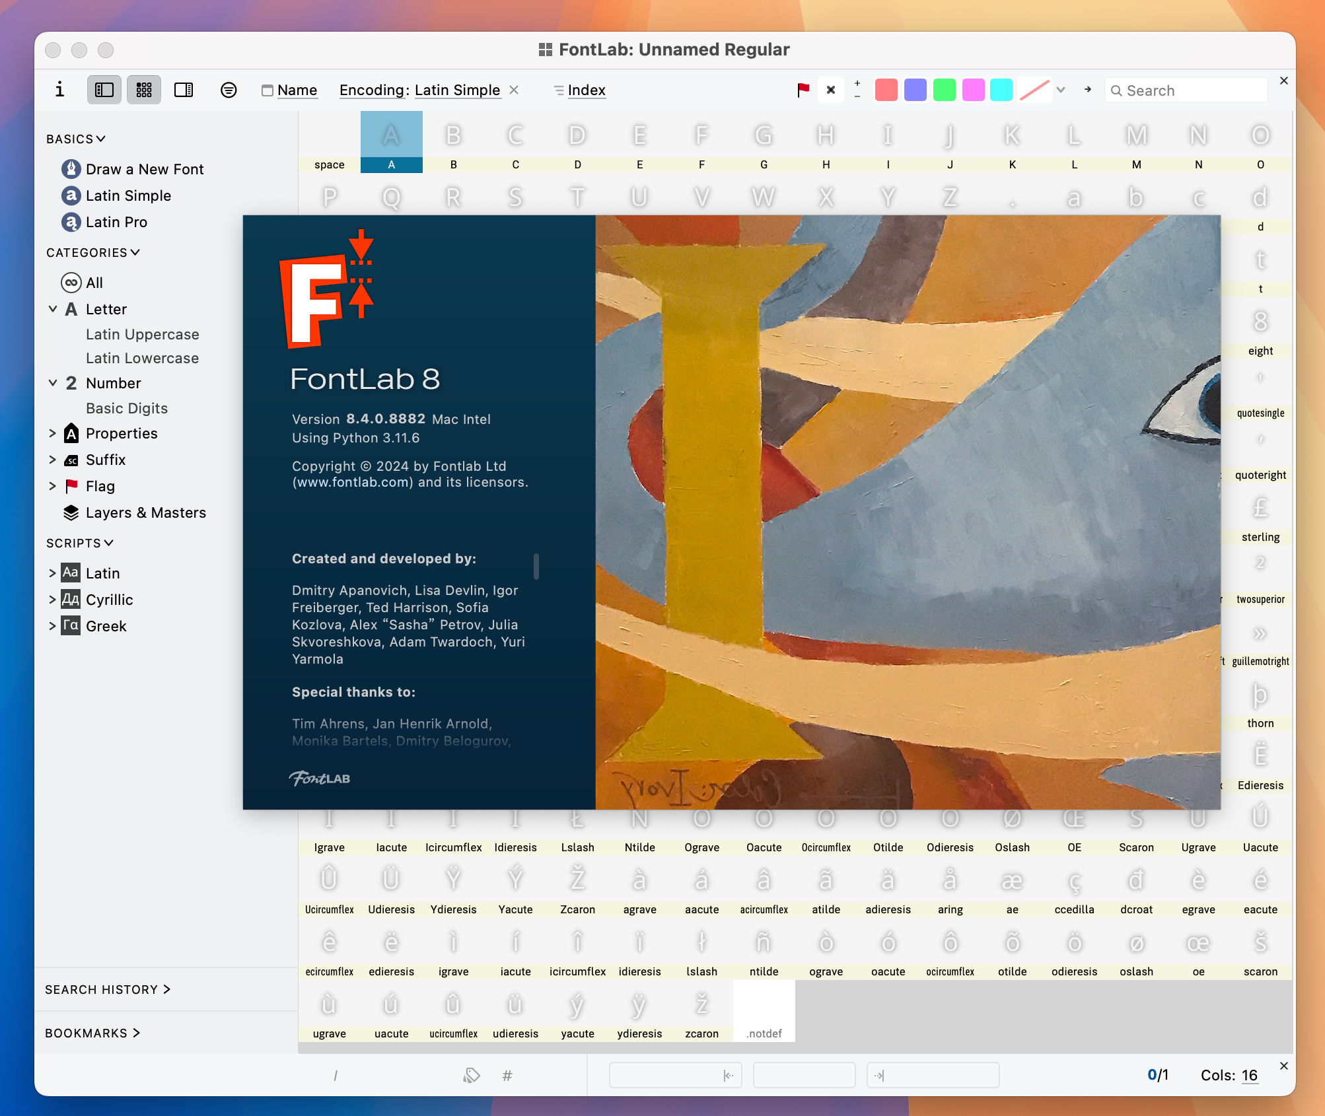The width and height of the screenshot is (1325, 1116).
Task: Clear the Encoding filter with the x
Action: (514, 90)
